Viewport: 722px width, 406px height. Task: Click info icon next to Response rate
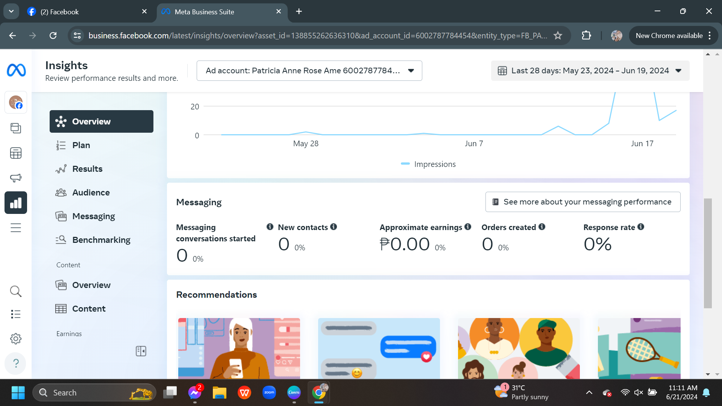coord(641,227)
